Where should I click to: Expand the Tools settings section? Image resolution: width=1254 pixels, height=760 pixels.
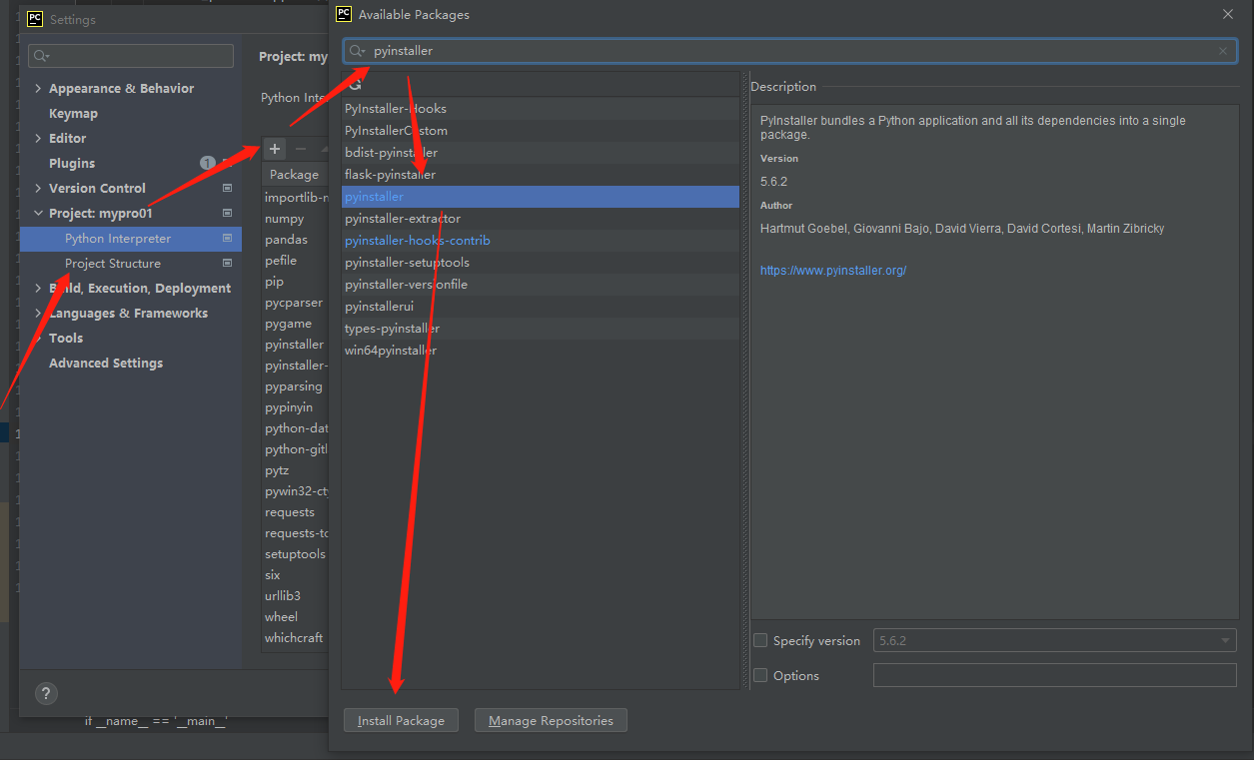(x=38, y=339)
